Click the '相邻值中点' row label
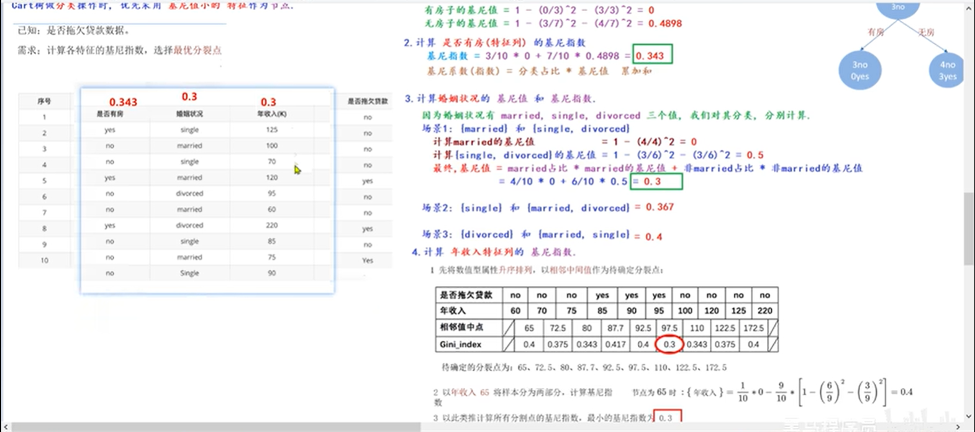Image resolution: width=975 pixels, height=432 pixels. click(462, 327)
